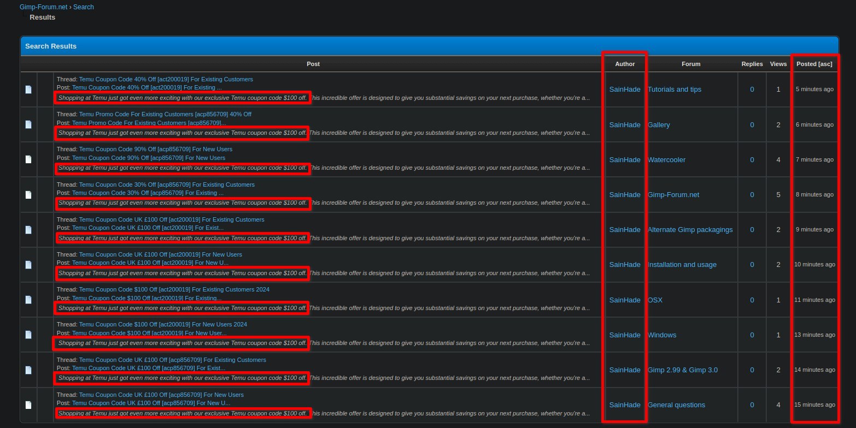
Task: Open the Installation and usage forum
Action: coord(682,265)
